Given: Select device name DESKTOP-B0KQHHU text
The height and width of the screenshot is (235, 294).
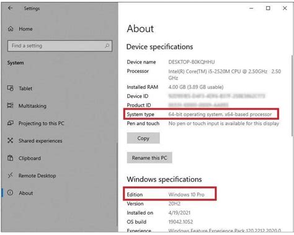Looking at the screenshot, I should coord(192,62).
